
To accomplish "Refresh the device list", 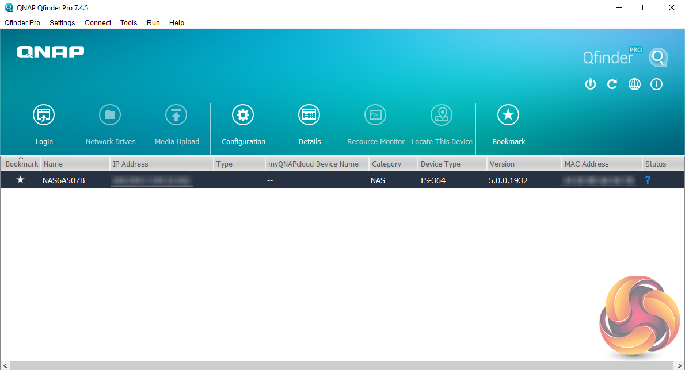I will coord(612,84).
